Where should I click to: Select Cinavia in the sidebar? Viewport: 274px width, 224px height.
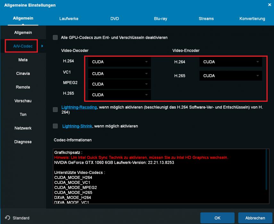pyautogui.click(x=23, y=74)
